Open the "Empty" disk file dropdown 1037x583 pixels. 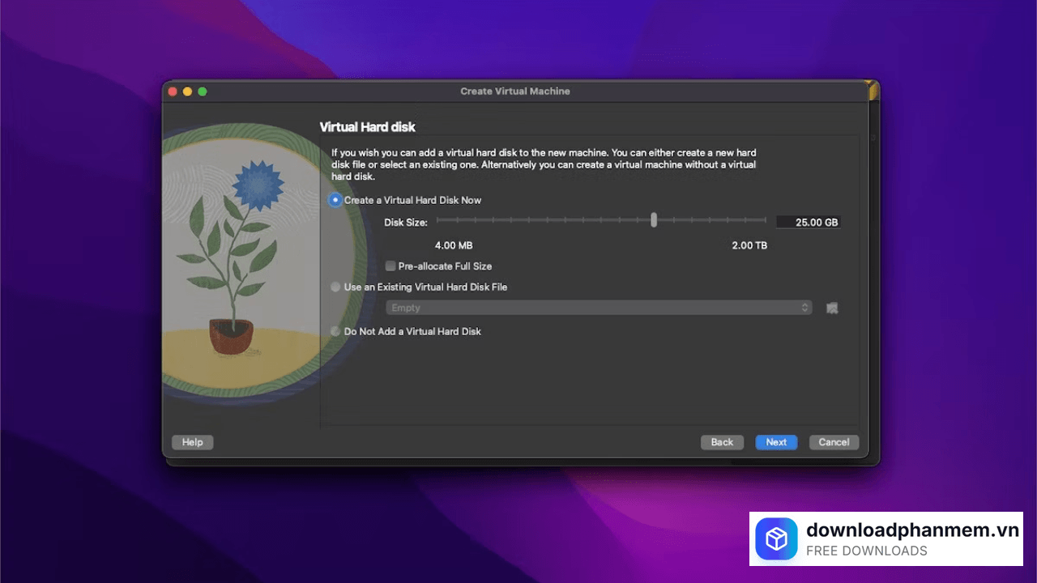[600, 308]
